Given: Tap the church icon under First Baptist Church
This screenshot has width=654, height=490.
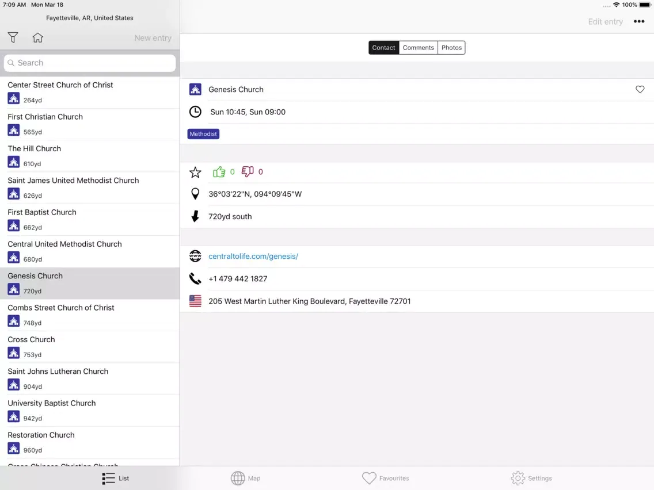Looking at the screenshot, I should click(13, 225).
